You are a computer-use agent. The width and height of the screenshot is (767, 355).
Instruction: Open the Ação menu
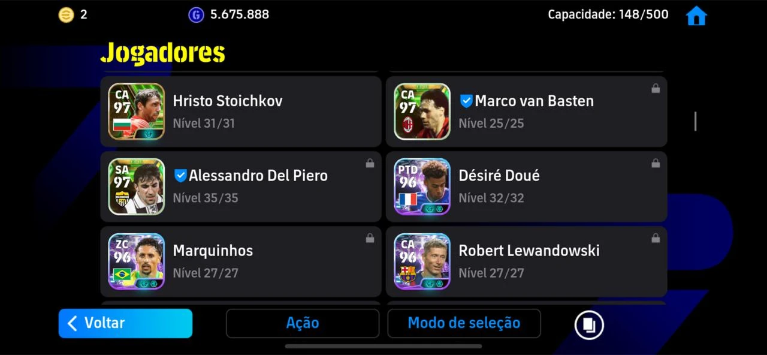point(303,323)
